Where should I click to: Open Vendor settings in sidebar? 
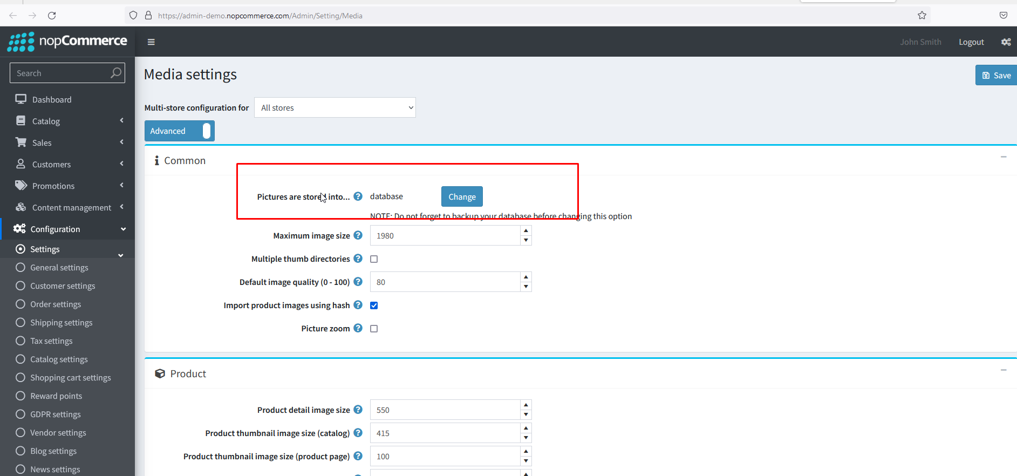coord(58,432)
